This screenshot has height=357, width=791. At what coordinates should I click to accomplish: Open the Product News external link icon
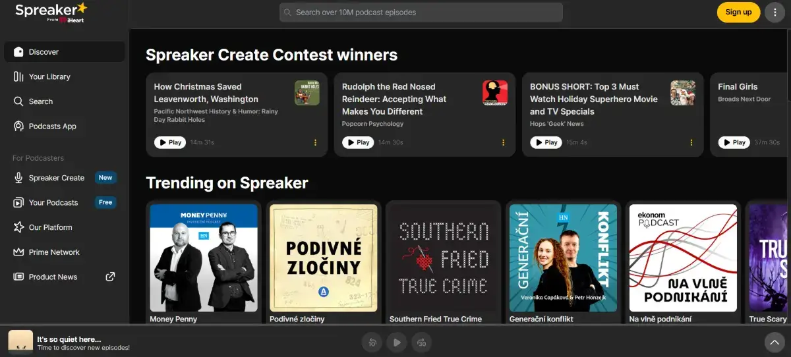click(x=111, y=277)
